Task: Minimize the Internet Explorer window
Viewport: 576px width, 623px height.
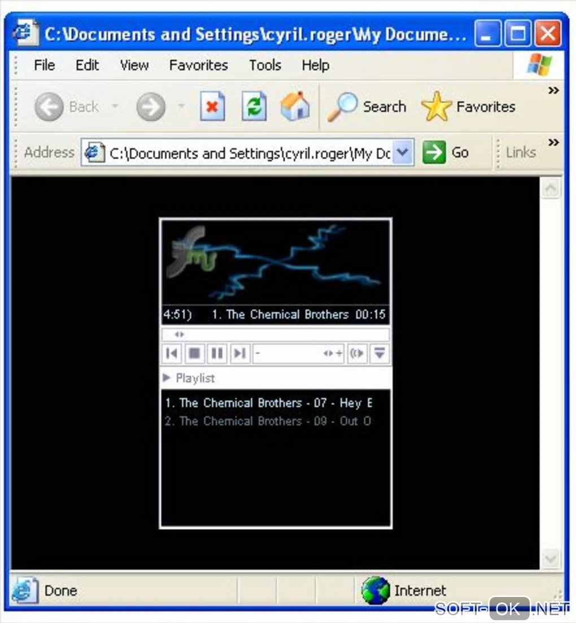Action: coord(487,33)
